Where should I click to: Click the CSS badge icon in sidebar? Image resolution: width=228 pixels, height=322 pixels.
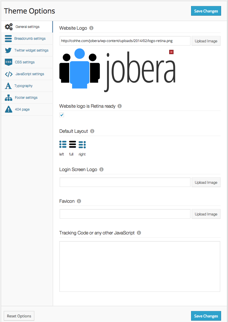tap(9, 62)
